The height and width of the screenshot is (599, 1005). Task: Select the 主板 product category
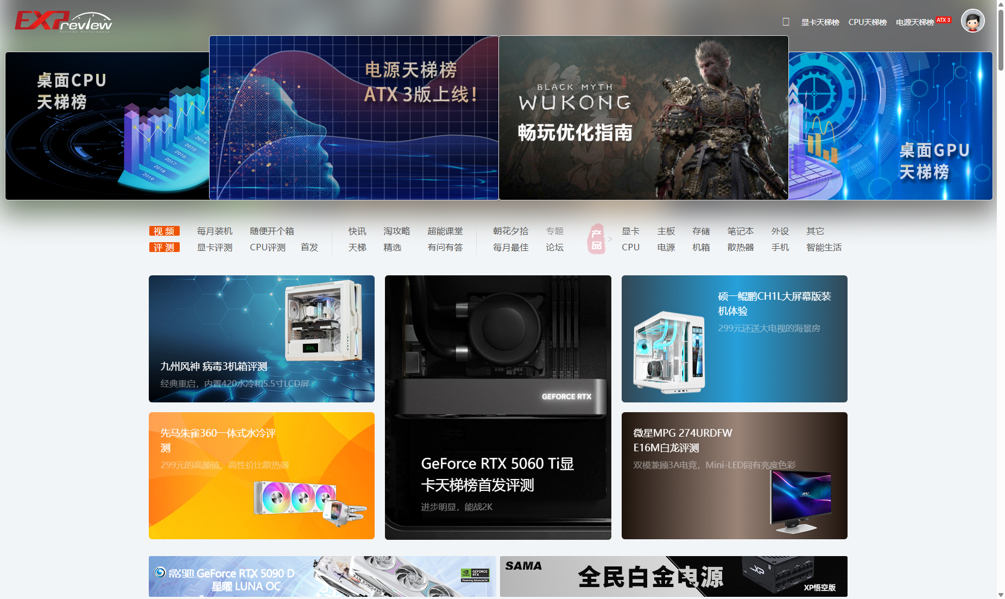666,231
